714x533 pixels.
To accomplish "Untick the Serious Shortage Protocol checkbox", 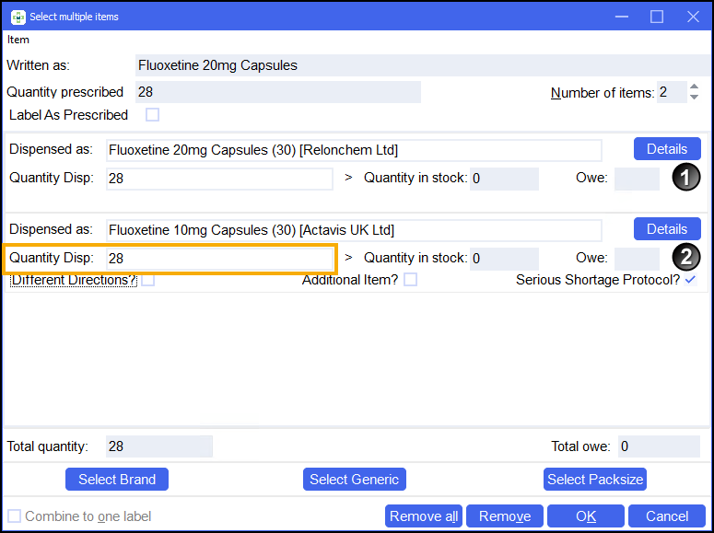I will pyautogui.click(x=690, y=280).
